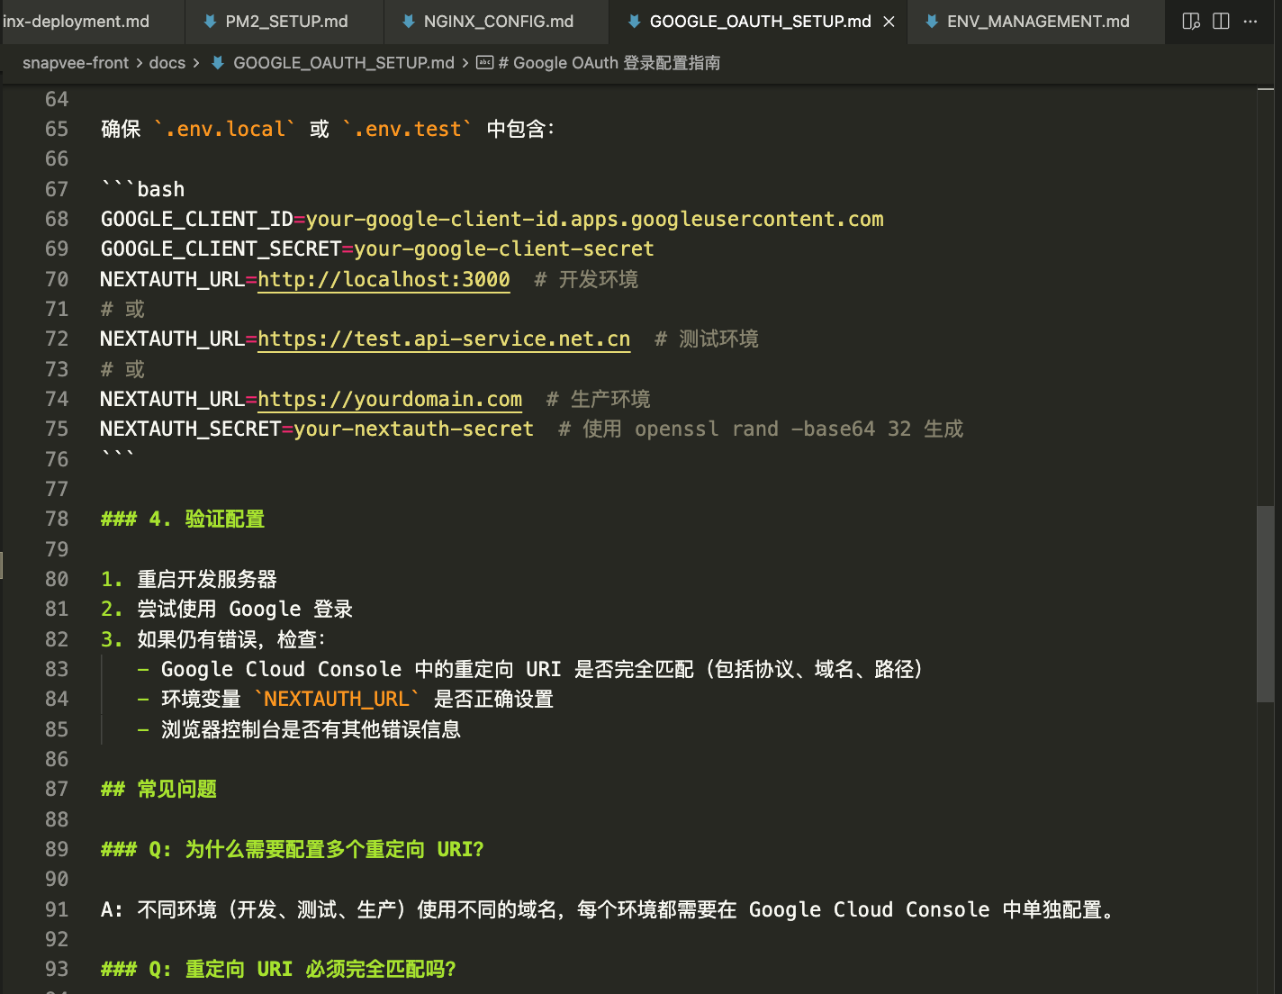The image size is (1282, 994).
Task: Click the vertical scrollbar thumb of the editor
Action: point(1265,603)
